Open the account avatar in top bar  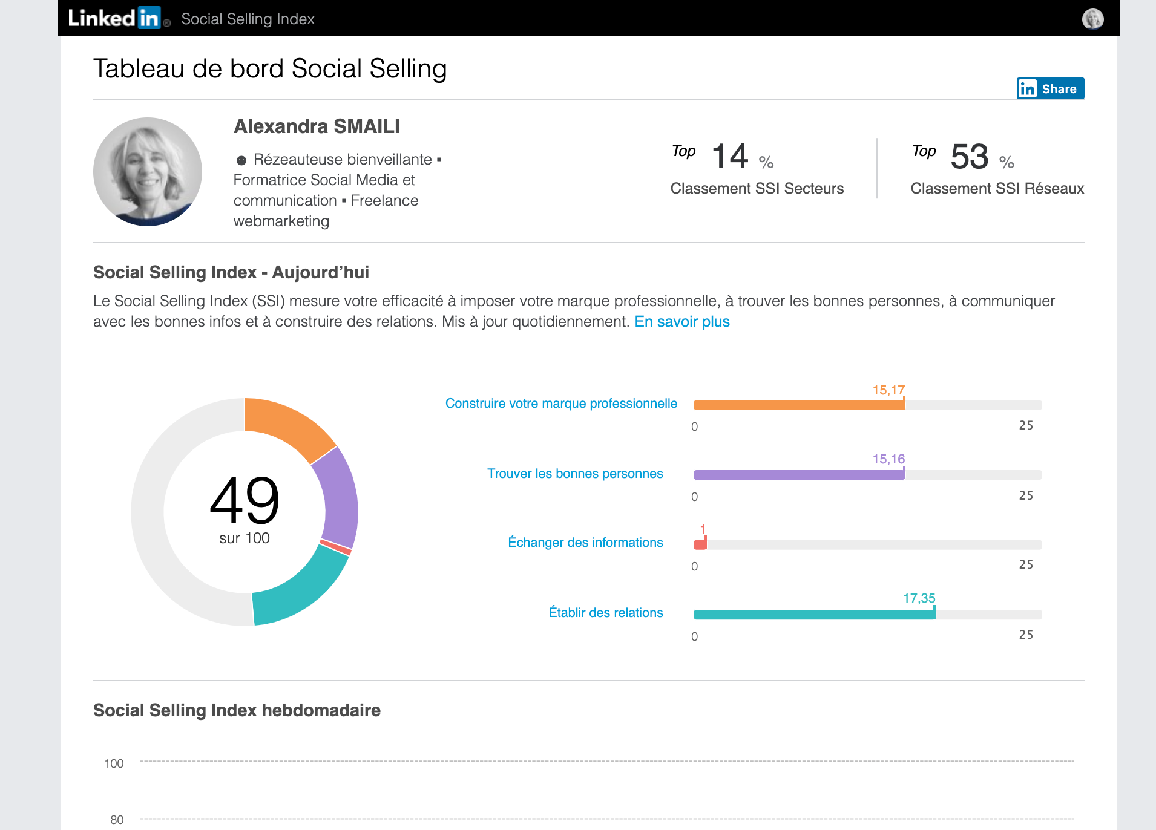pyautogui.click(x=1092, y=19)
